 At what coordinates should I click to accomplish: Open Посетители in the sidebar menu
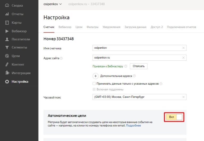pos(21,39)
